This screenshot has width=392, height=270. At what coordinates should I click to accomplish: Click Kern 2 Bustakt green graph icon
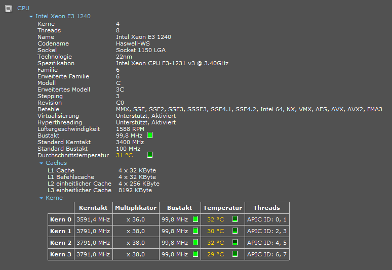[x=195, y=242]
